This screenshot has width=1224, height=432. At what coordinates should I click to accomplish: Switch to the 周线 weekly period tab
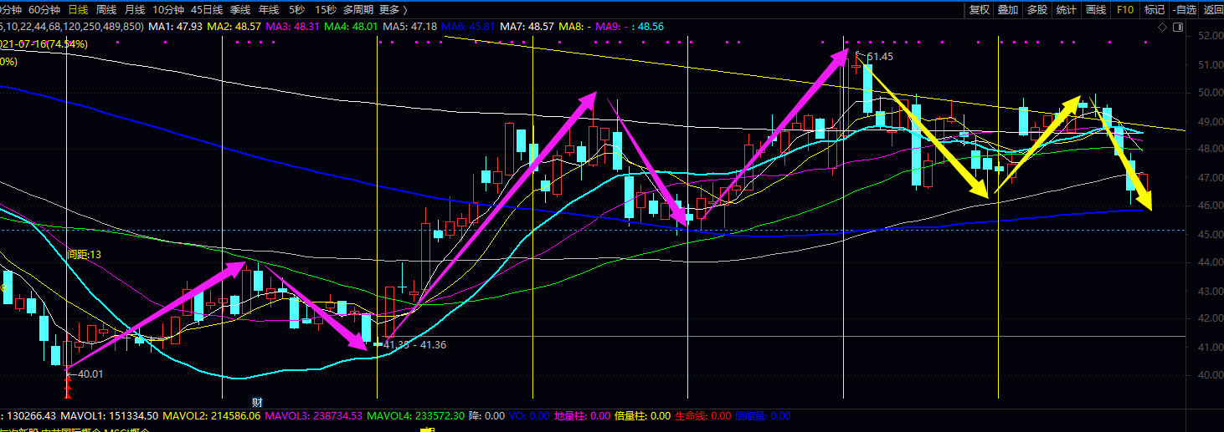point(106,10)
